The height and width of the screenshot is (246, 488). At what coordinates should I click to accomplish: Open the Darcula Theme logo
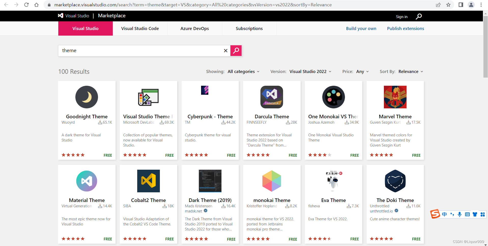tap(272, 97)
